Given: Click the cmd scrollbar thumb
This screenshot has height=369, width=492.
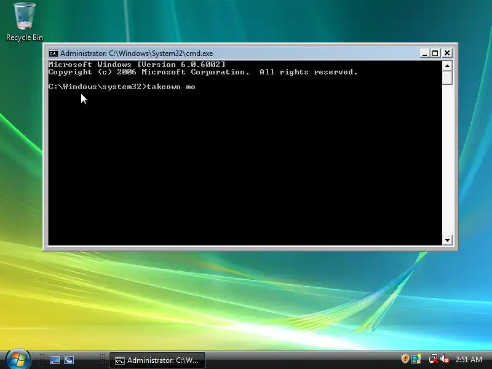Looking at the screenshot, I should 447,78.
